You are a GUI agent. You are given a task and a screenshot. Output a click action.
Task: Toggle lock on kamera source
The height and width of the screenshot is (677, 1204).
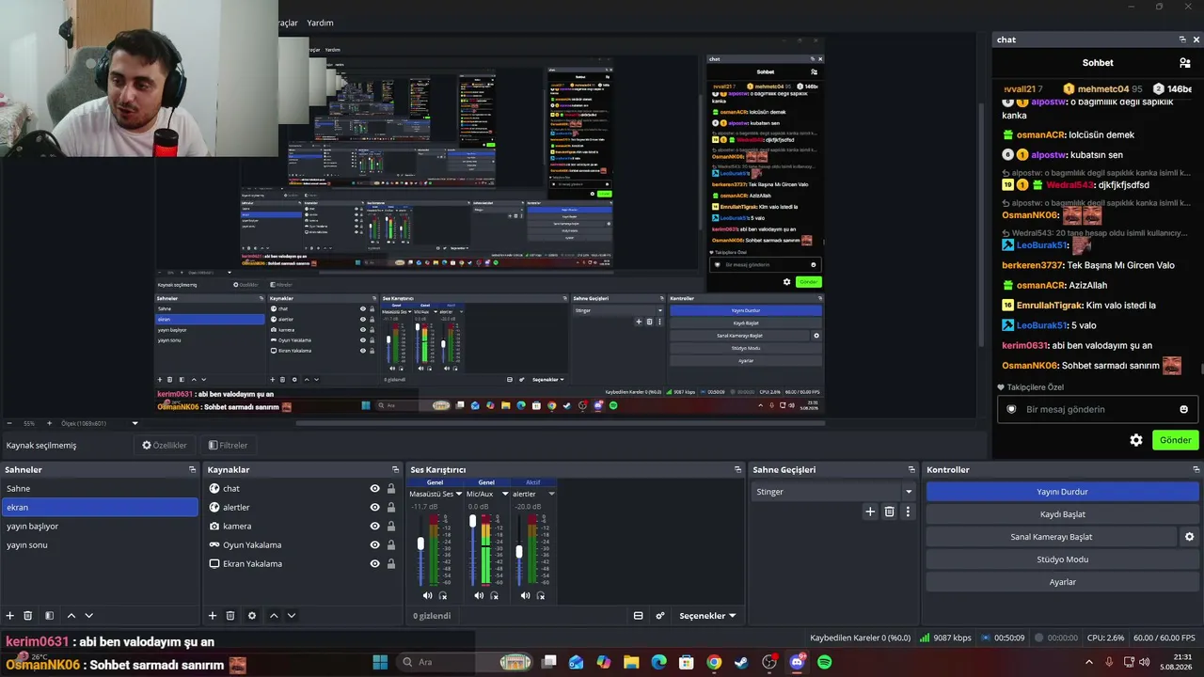coord(391,527)
